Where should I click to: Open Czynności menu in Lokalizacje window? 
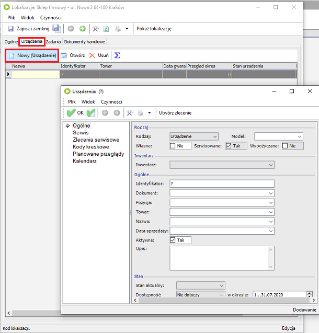51,18
